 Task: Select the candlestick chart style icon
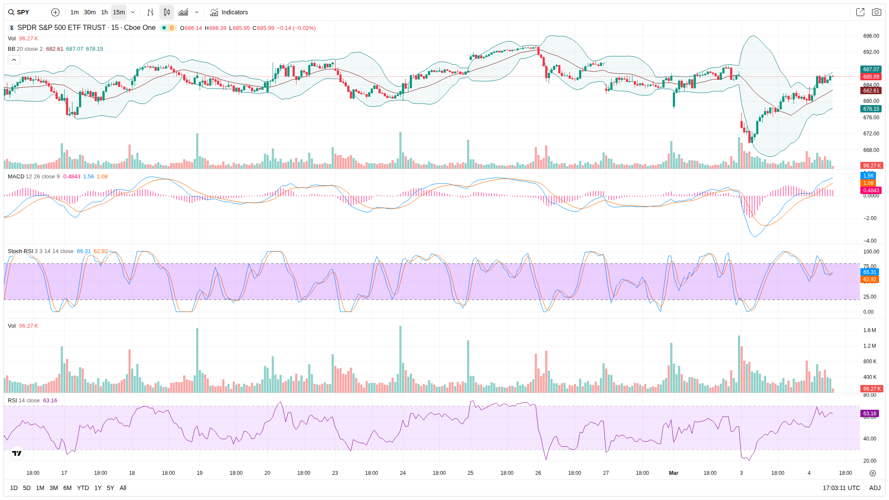point(167,12)
